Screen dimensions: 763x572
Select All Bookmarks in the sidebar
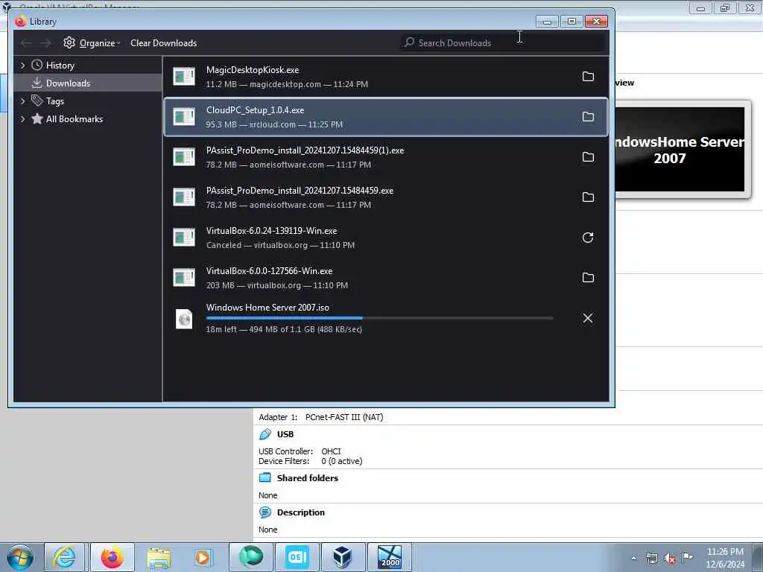pyautogui.click(x=88, y=119)
